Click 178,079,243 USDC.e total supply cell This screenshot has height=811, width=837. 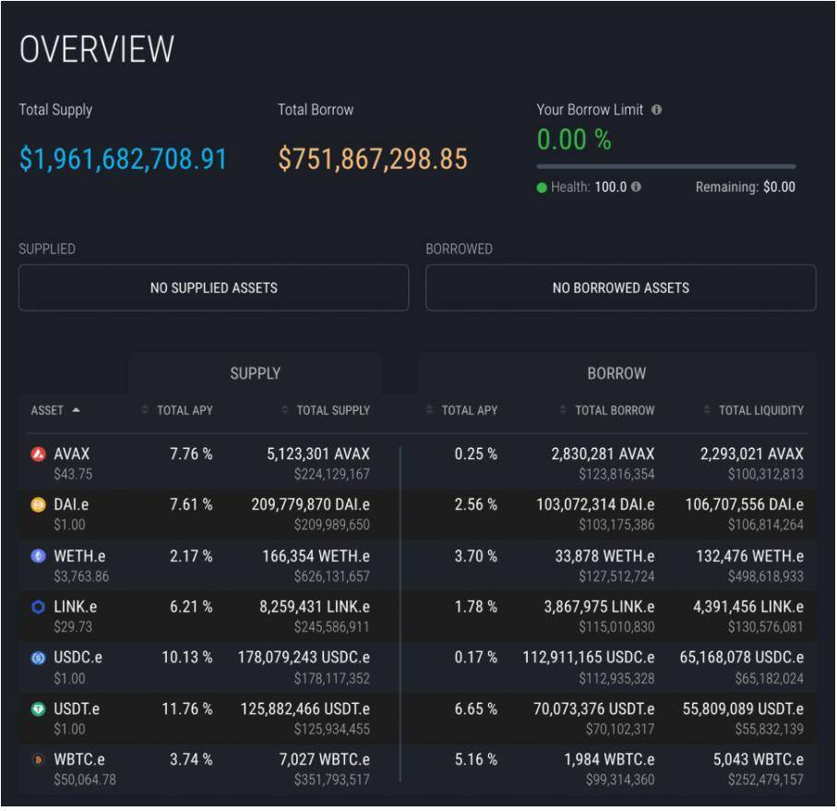click(304, 658)
